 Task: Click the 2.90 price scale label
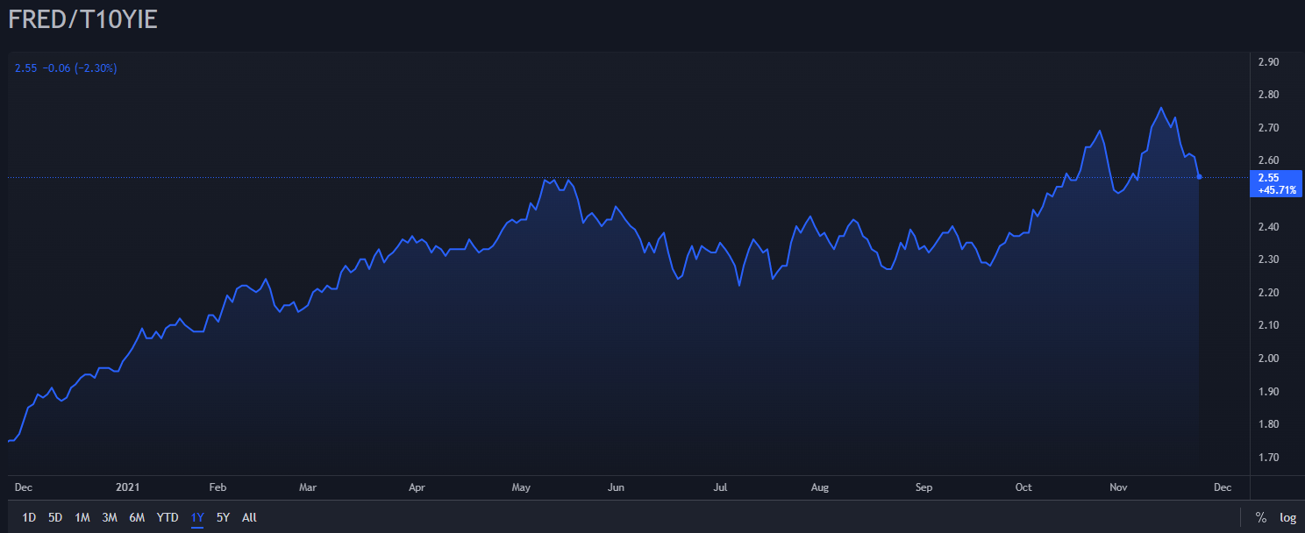point(1268,62)
